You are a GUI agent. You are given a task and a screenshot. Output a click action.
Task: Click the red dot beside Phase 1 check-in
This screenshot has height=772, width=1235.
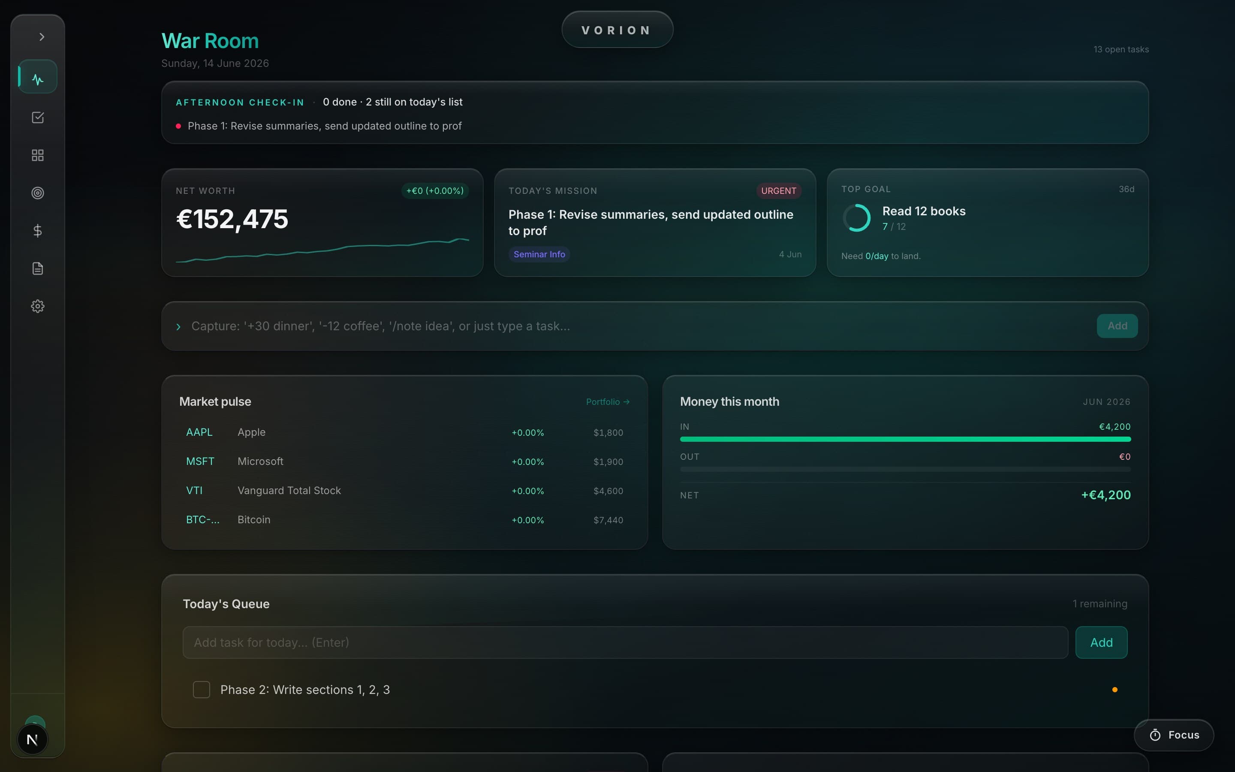pyautogui.click(x=178, y=126)
